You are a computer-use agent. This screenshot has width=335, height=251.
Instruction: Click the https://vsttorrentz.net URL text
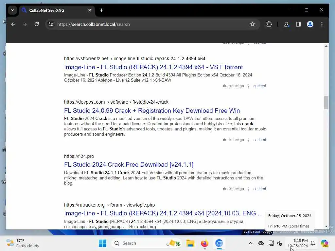coord(86,59)
